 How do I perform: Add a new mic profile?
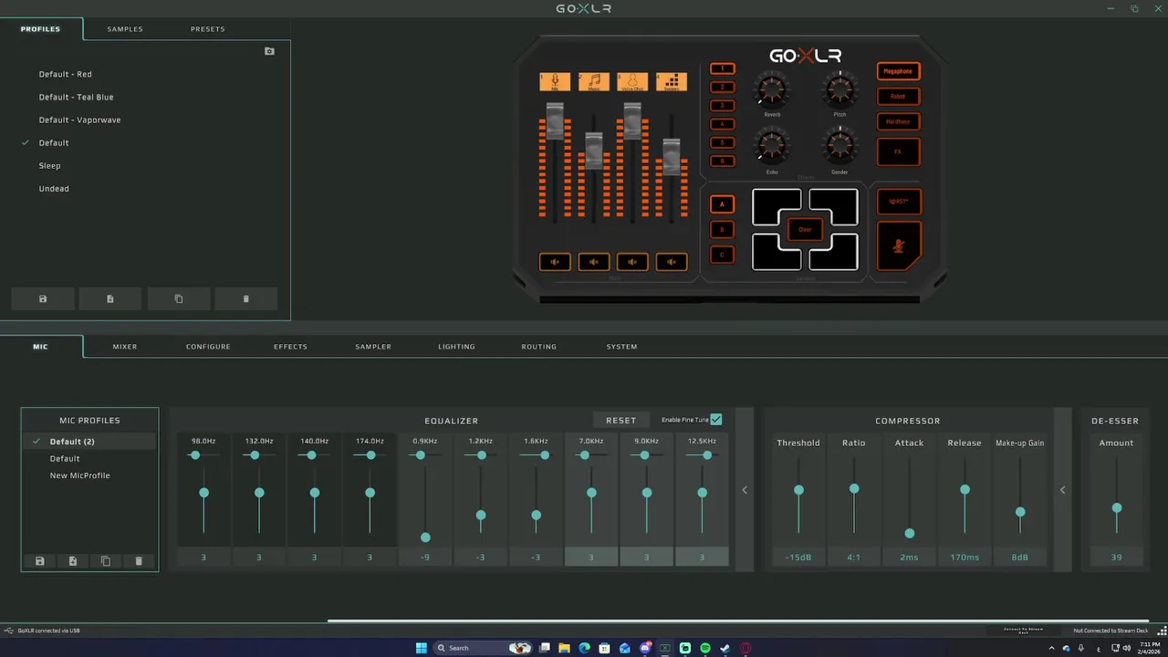[73, 561]
